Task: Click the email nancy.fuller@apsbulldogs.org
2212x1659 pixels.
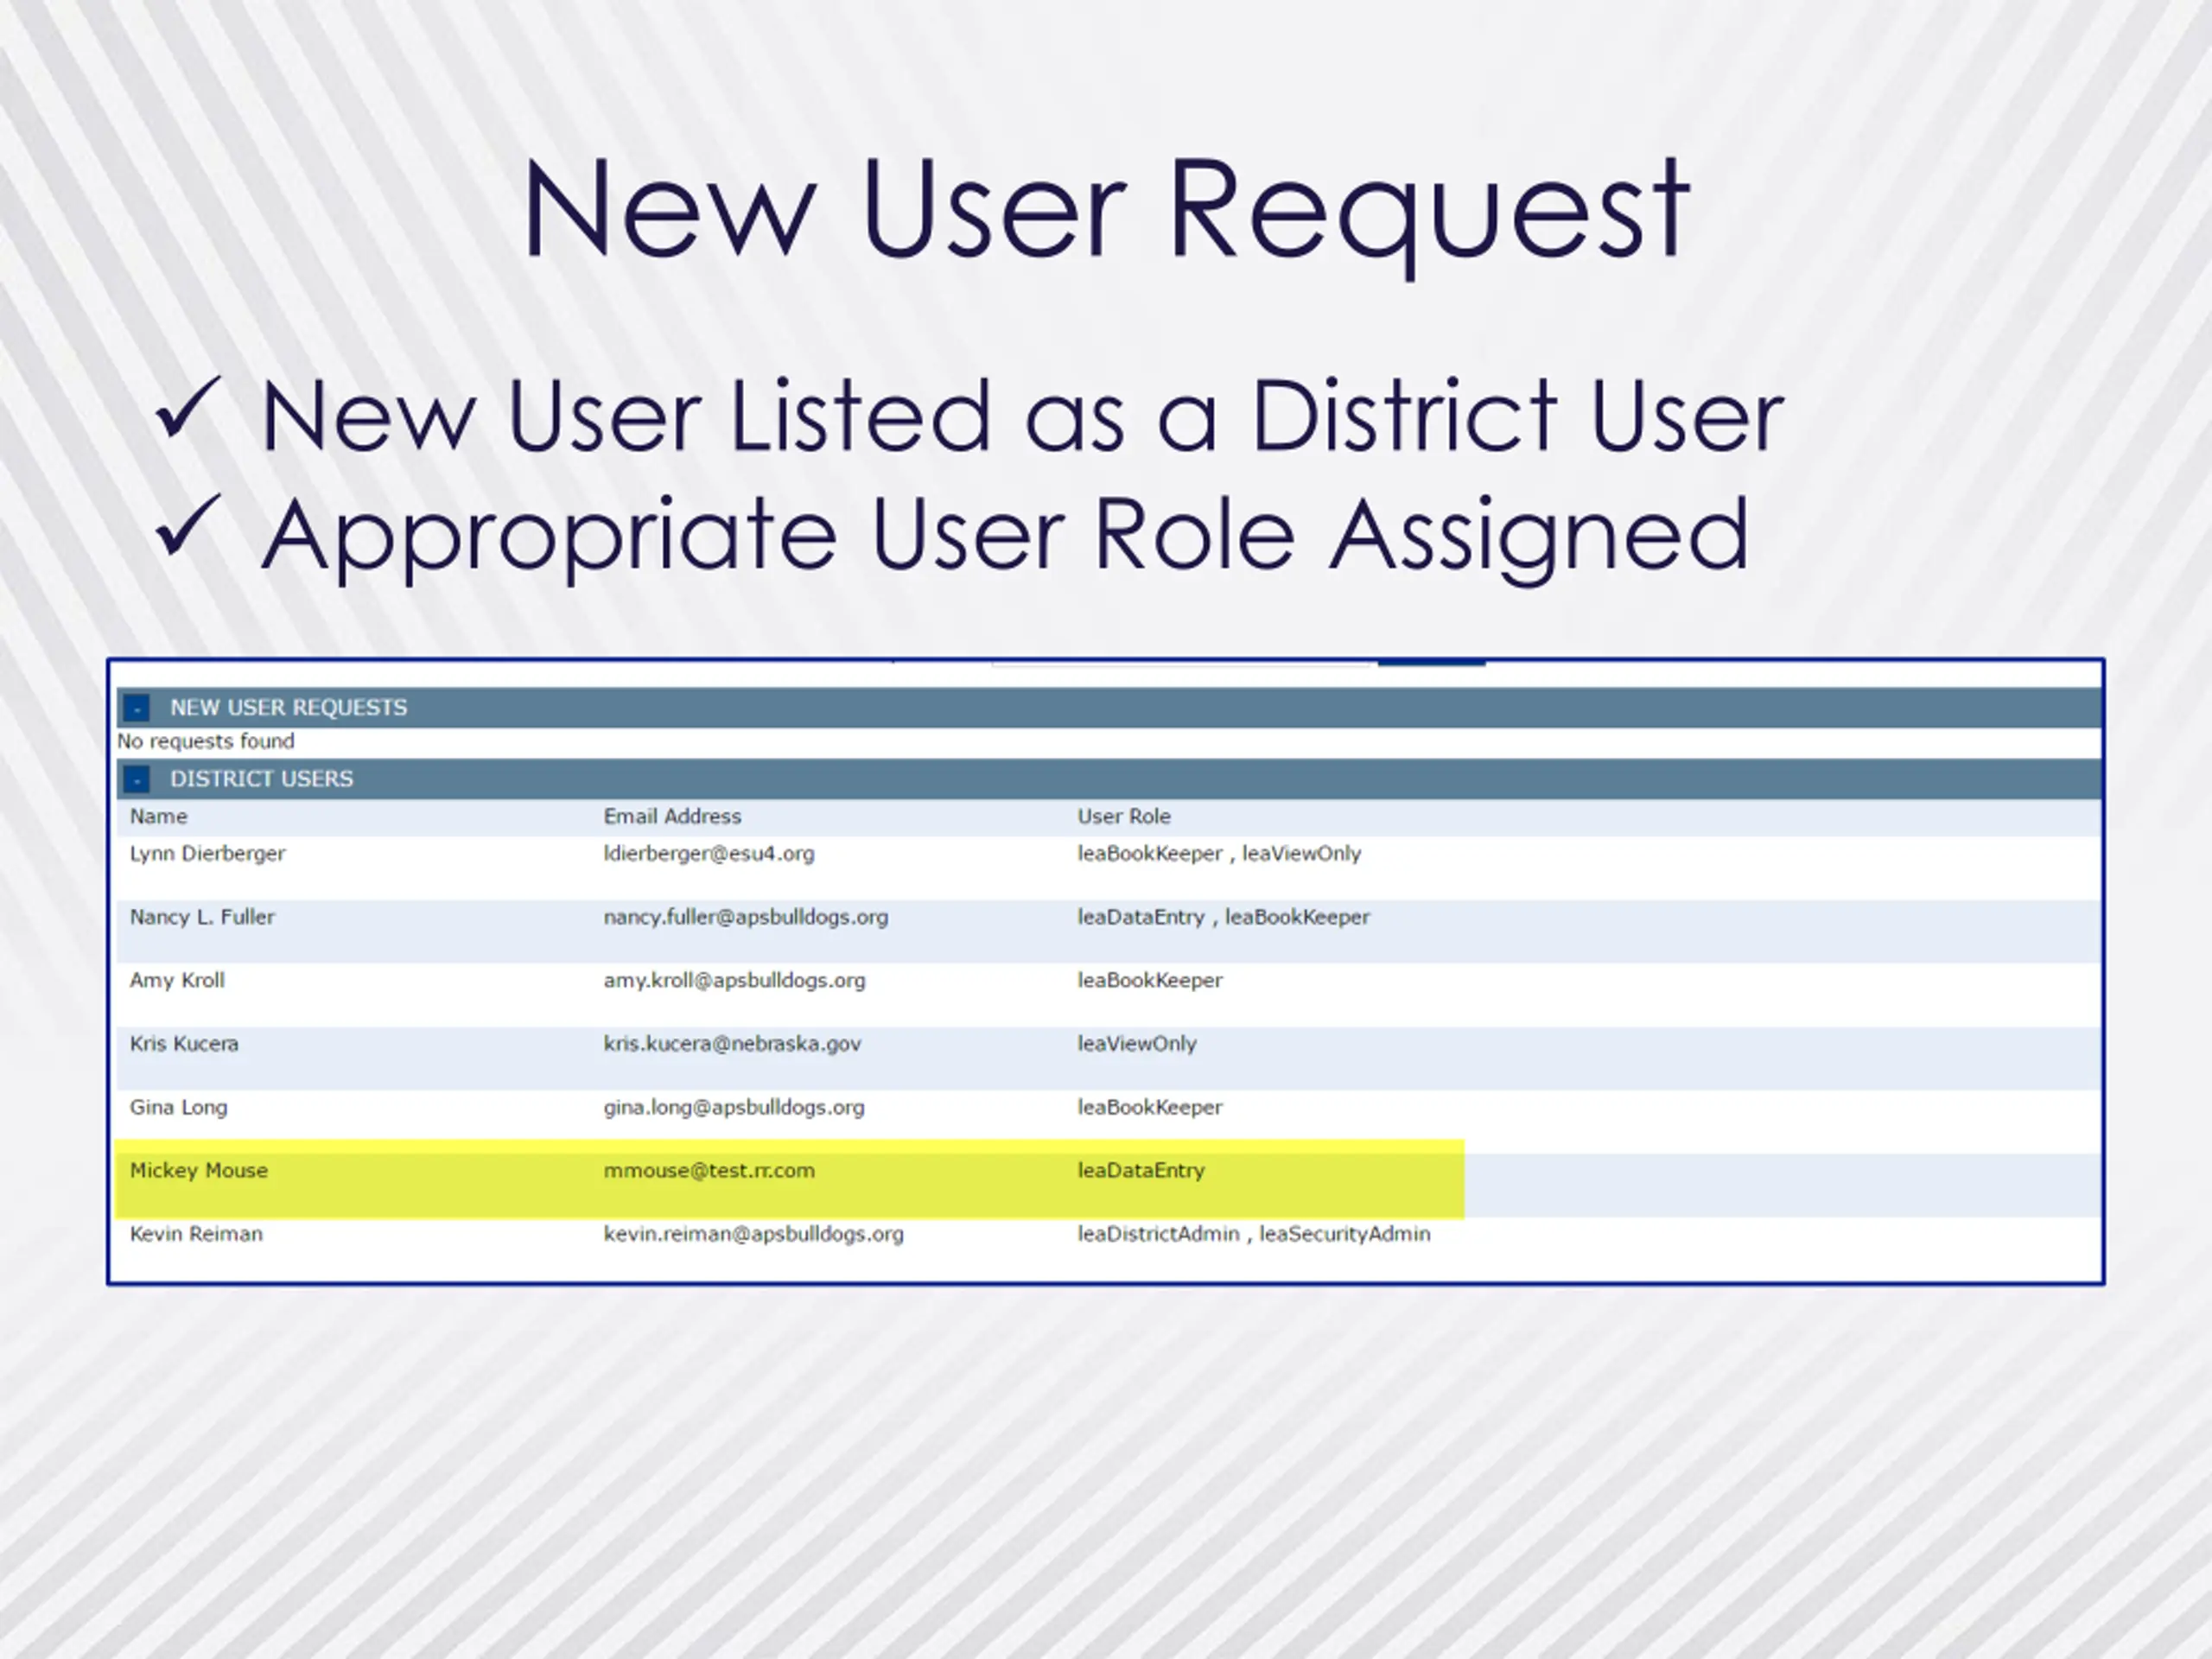Action: click(x=746, y=917)
